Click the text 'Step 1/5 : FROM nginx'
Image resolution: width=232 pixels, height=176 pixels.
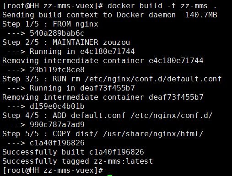coord(50,24)
